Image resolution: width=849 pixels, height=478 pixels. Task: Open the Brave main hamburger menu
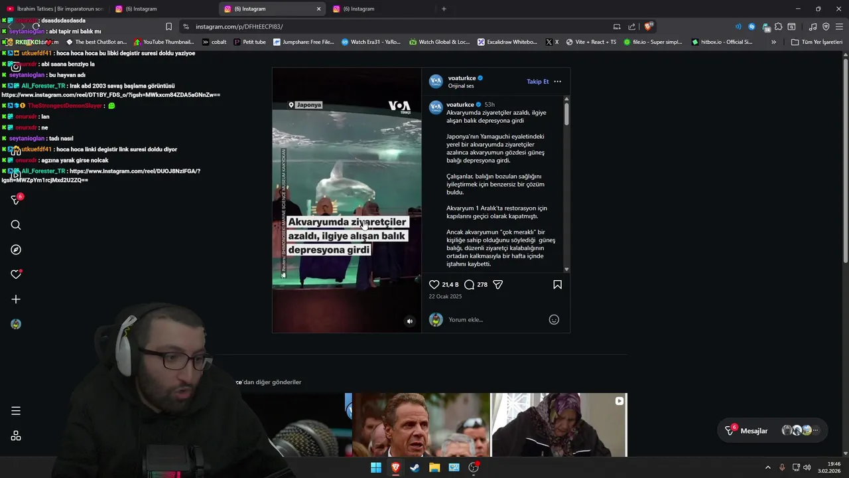[x=839, y=27]
